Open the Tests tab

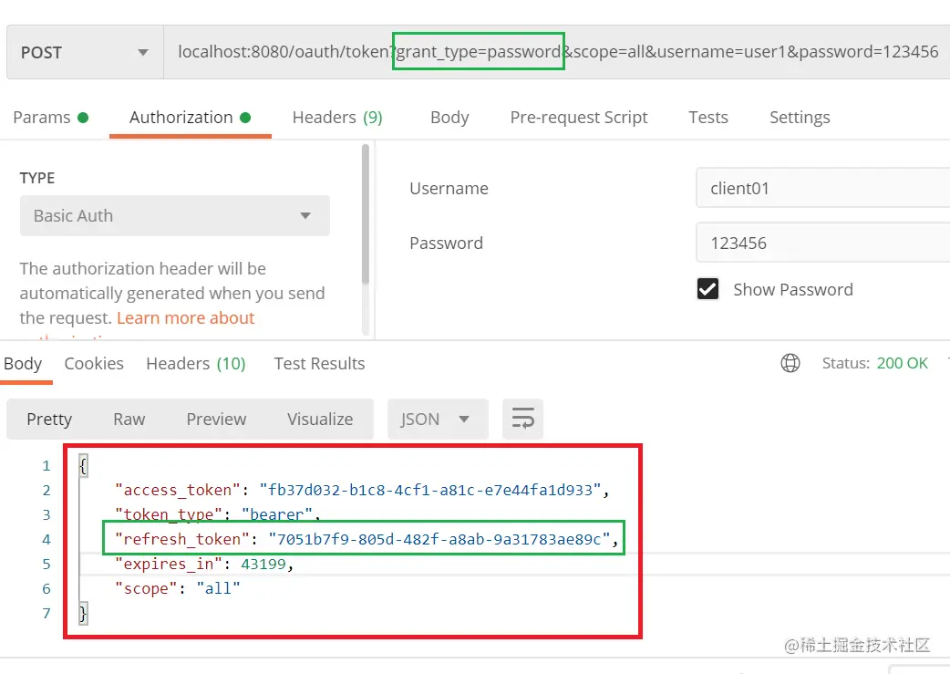click(708, 117)
